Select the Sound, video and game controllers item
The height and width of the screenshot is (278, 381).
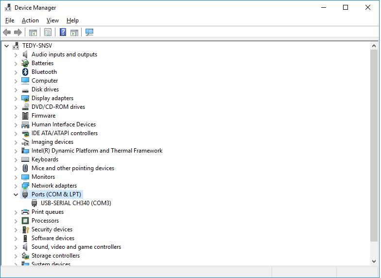[76, 247]
